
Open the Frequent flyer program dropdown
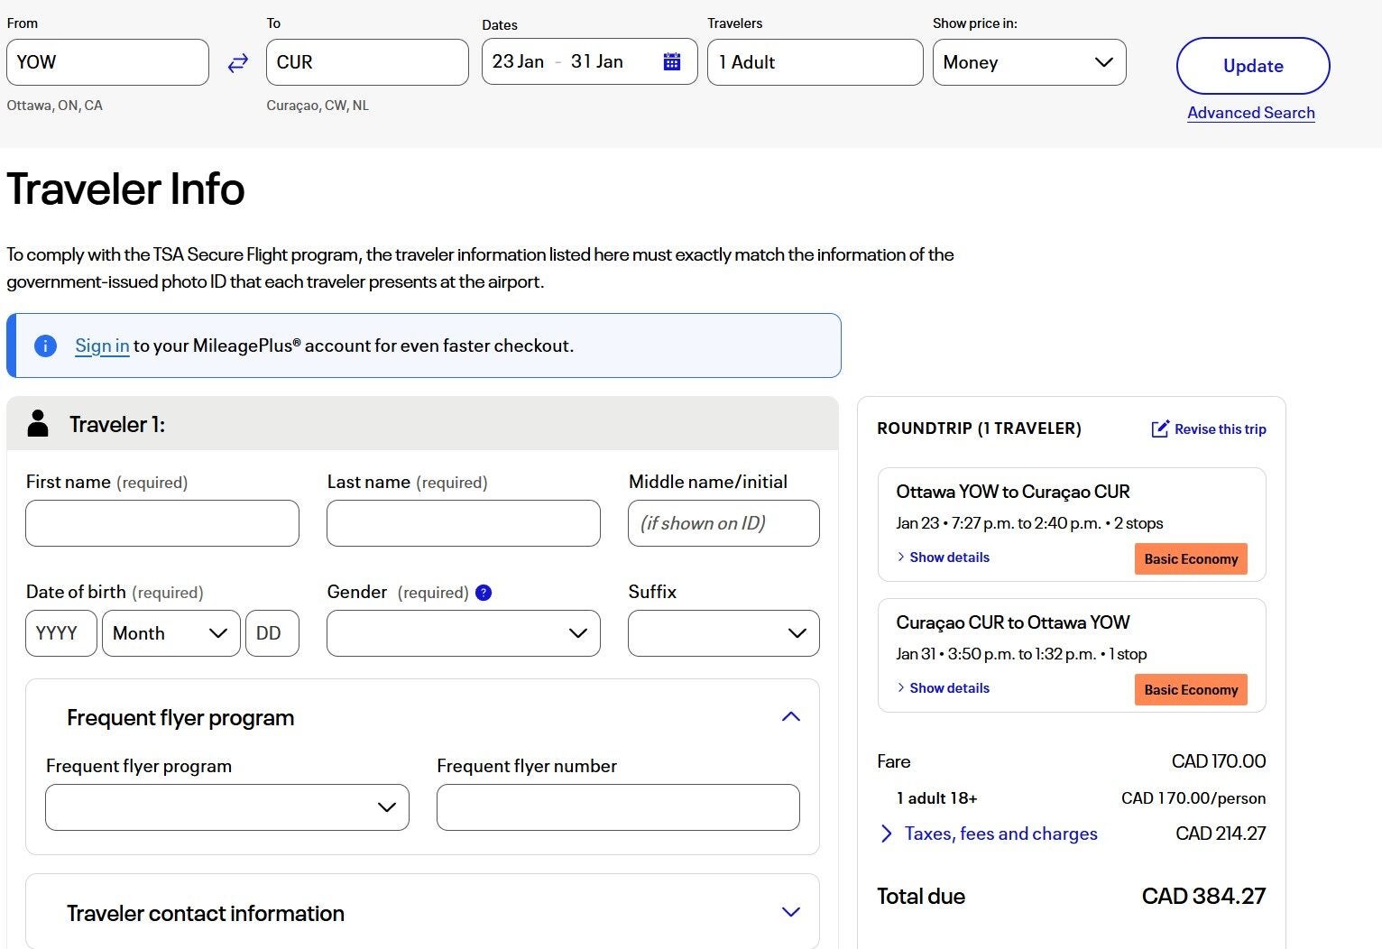[x=226, y=807]
